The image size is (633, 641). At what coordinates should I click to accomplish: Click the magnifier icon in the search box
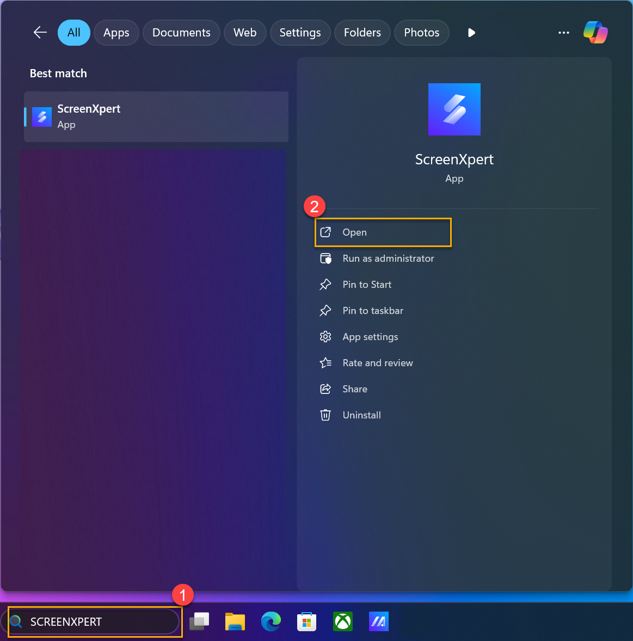(x=16, y=622)
